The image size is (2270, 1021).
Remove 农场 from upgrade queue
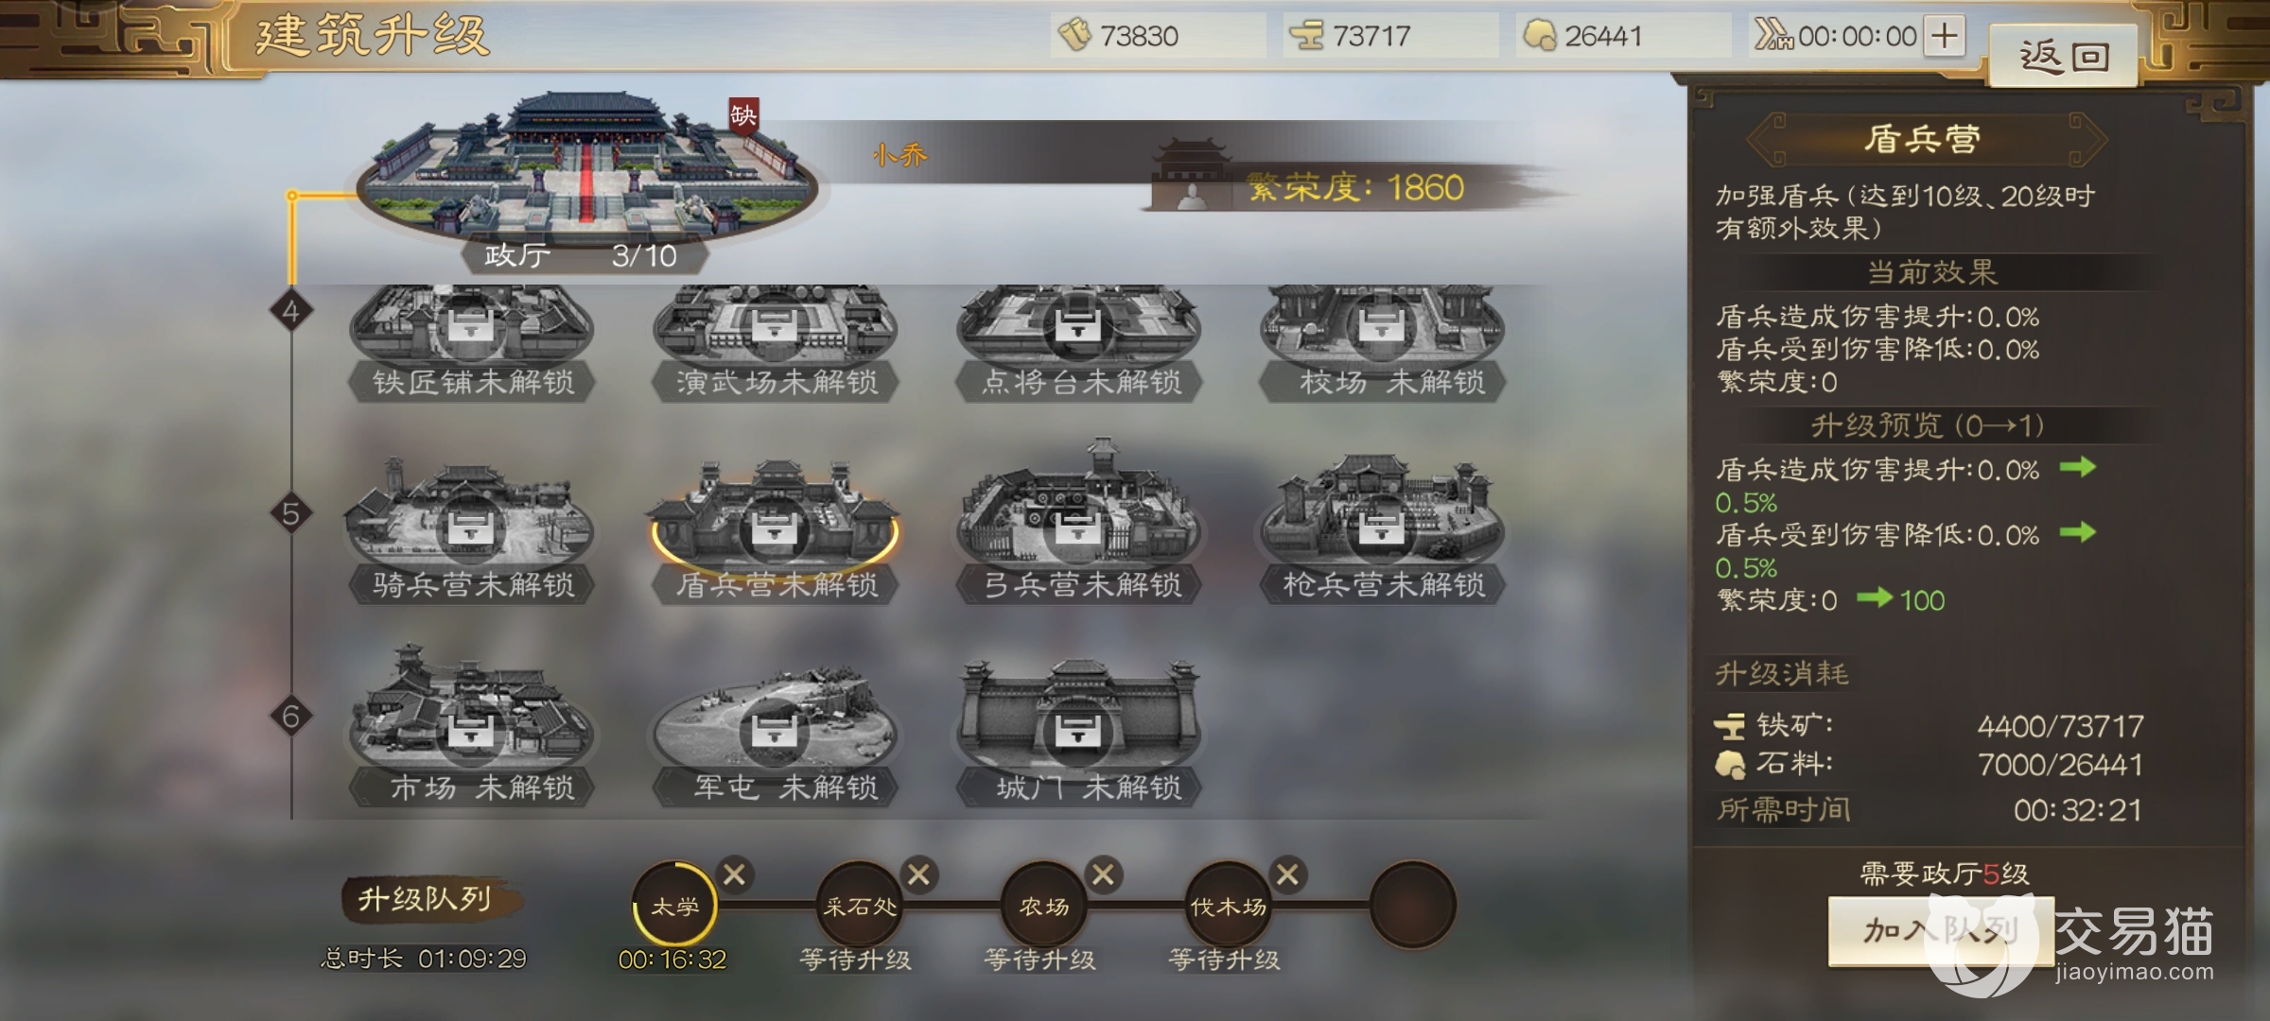pos(1103,874)
